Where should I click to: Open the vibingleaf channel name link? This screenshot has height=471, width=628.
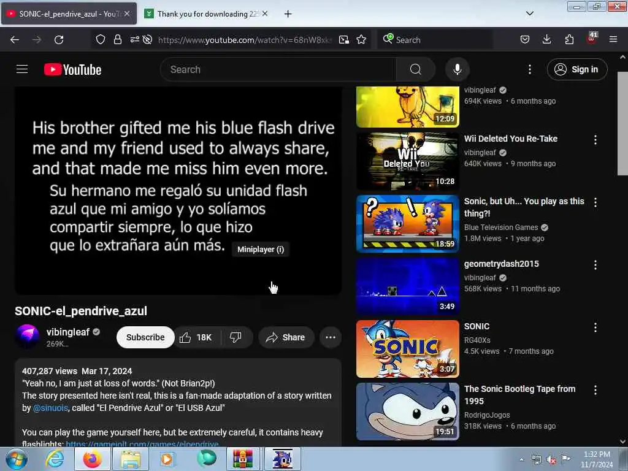coord(68,332)
